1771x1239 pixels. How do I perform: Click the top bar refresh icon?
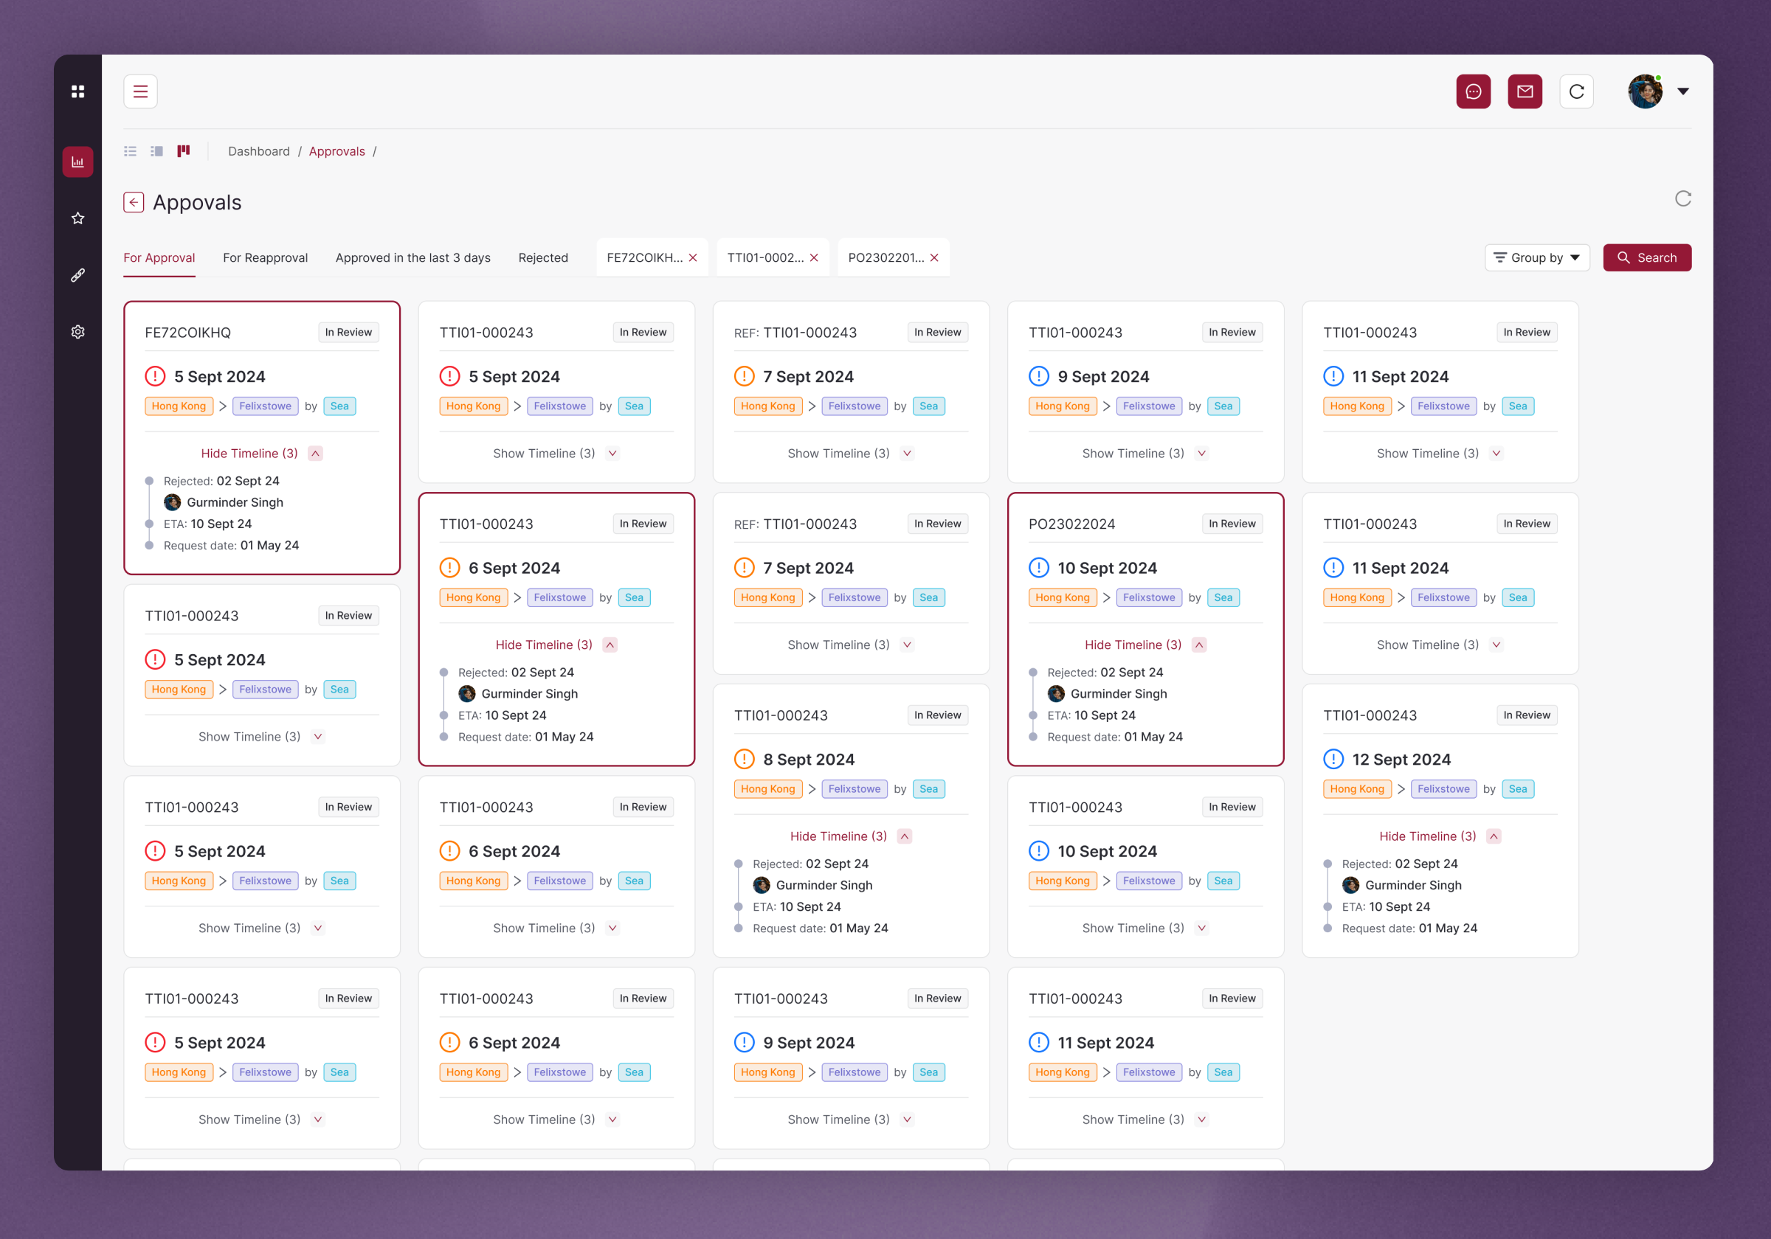(1576, 91)
